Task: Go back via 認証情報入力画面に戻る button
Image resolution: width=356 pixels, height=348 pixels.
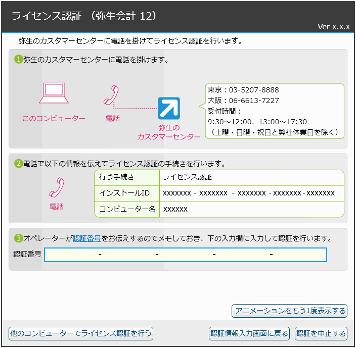Action: pos(249,333)
